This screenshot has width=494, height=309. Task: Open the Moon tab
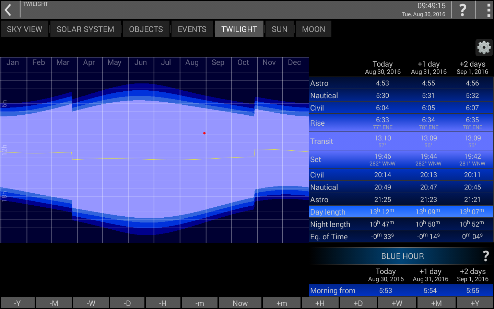tap(314, 29)
